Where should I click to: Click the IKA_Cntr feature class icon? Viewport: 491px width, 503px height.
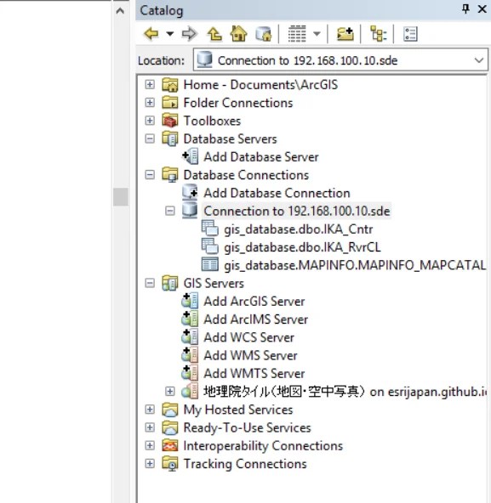(x=210, y=229)
